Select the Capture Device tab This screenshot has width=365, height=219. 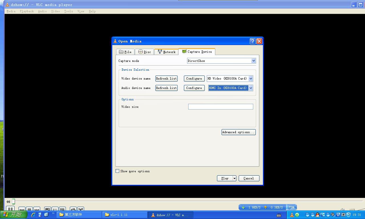197,52
